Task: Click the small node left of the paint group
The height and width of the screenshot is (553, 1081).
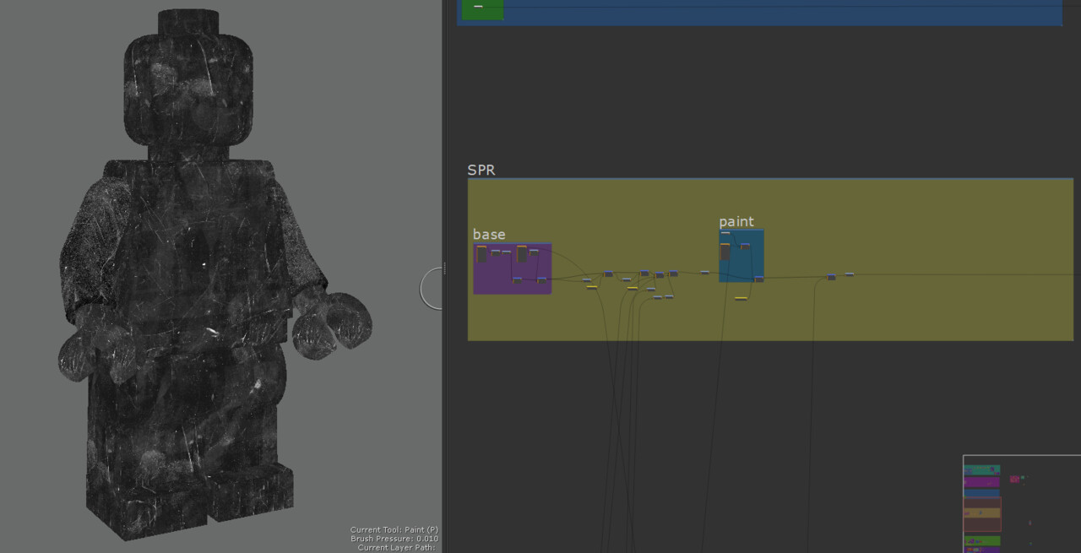Action: 703,272
